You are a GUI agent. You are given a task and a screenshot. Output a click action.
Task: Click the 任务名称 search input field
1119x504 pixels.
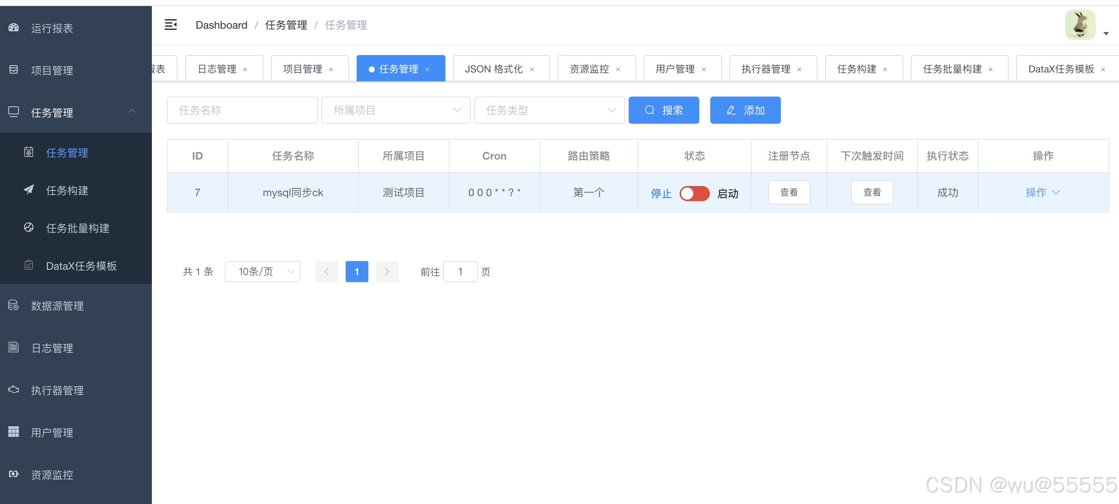242,110
